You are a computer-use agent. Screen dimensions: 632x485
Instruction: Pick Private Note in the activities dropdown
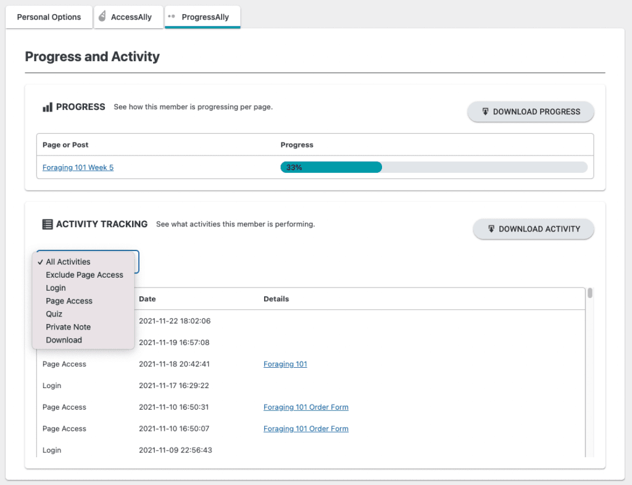pos(68,326)
